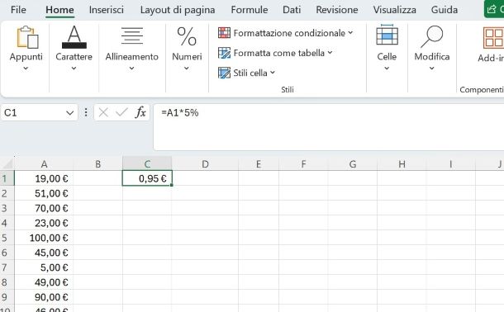Expand the Stili cella chevron
Screen dimensions: 504x312
[x=273, y=73]
